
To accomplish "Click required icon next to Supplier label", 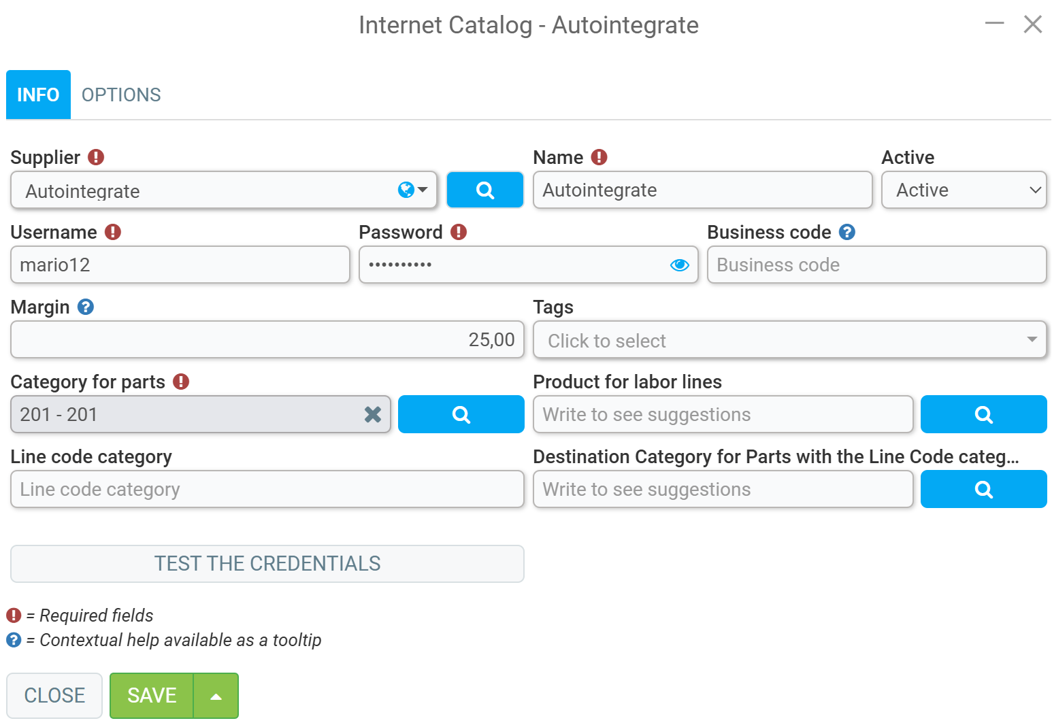I will (x=96, y=157).
